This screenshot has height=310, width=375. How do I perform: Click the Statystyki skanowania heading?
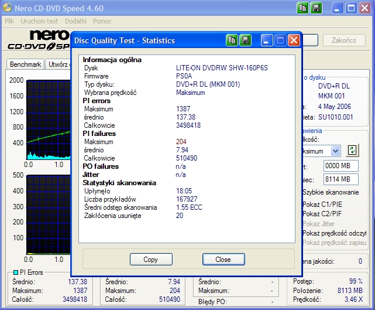point(119,183)
